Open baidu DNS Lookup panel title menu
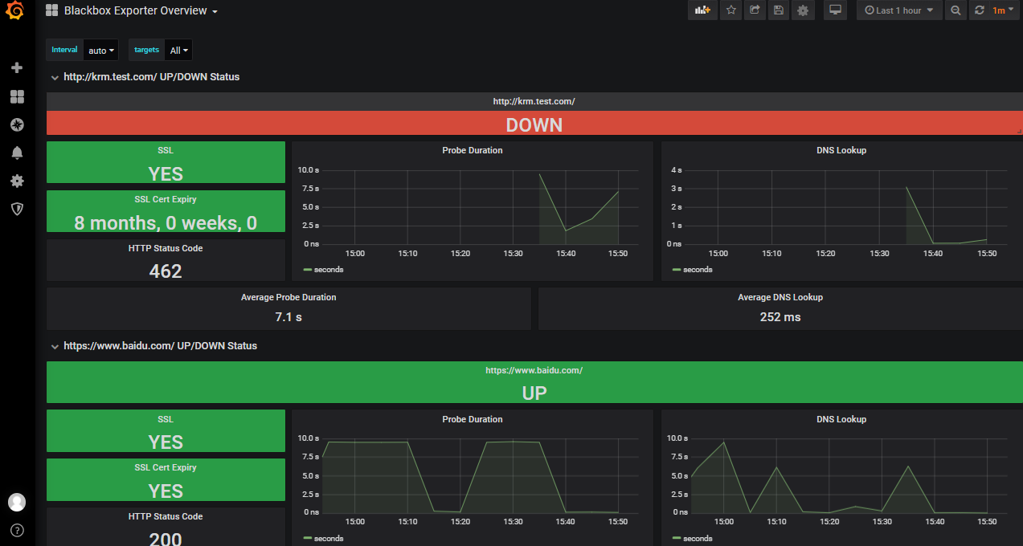This screenshot has height=546, width=1023. [x=841, y=419]
